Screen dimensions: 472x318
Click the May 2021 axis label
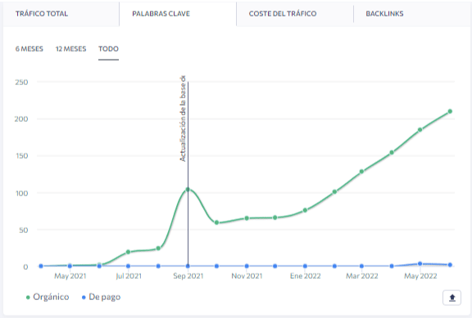click(x=70, y=276)
